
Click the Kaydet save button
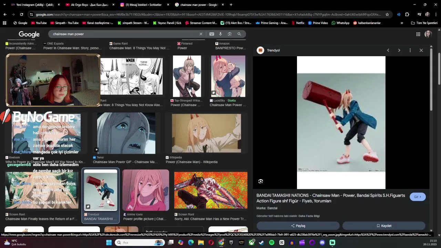[x=384, y=226]
